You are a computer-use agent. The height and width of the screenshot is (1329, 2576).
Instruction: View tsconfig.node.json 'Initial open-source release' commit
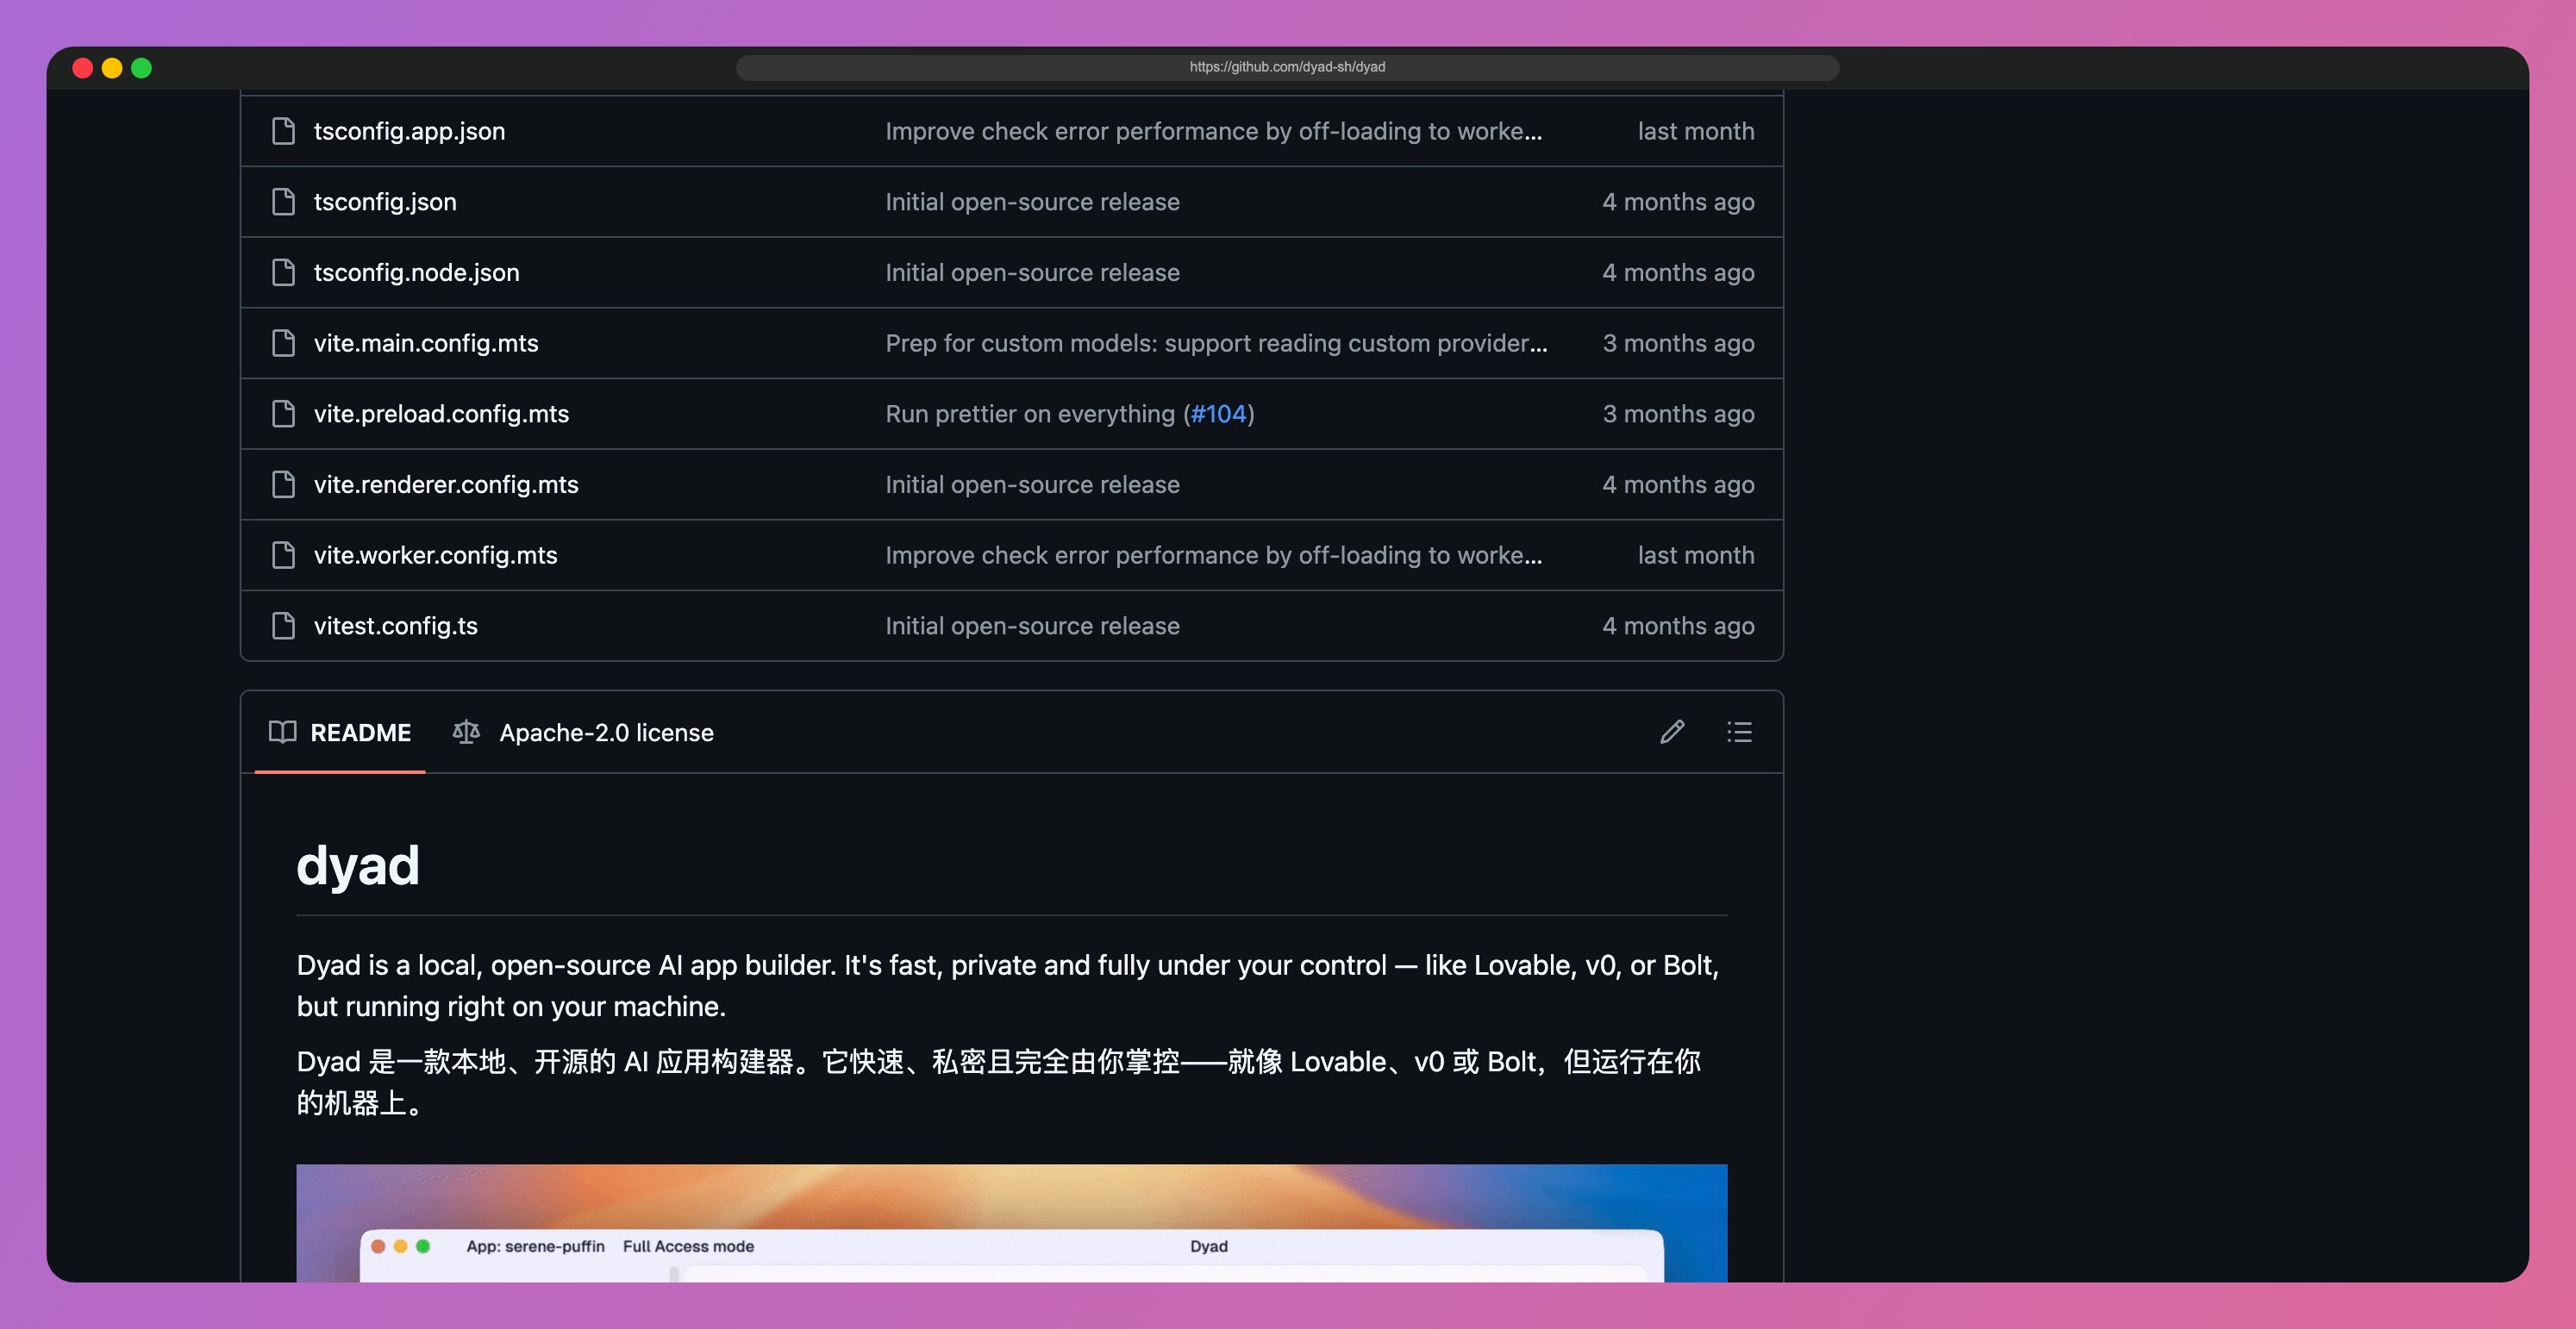point(1032,272)
